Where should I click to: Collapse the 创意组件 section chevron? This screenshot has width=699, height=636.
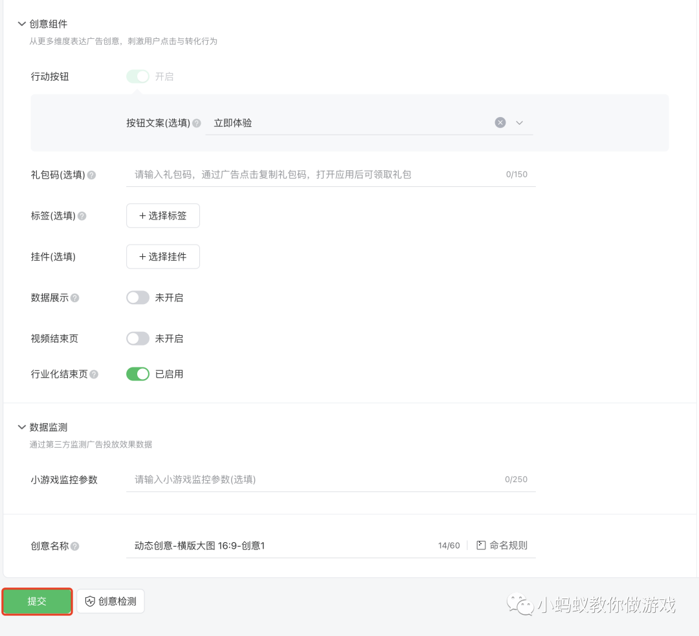[x=21, y=24]
